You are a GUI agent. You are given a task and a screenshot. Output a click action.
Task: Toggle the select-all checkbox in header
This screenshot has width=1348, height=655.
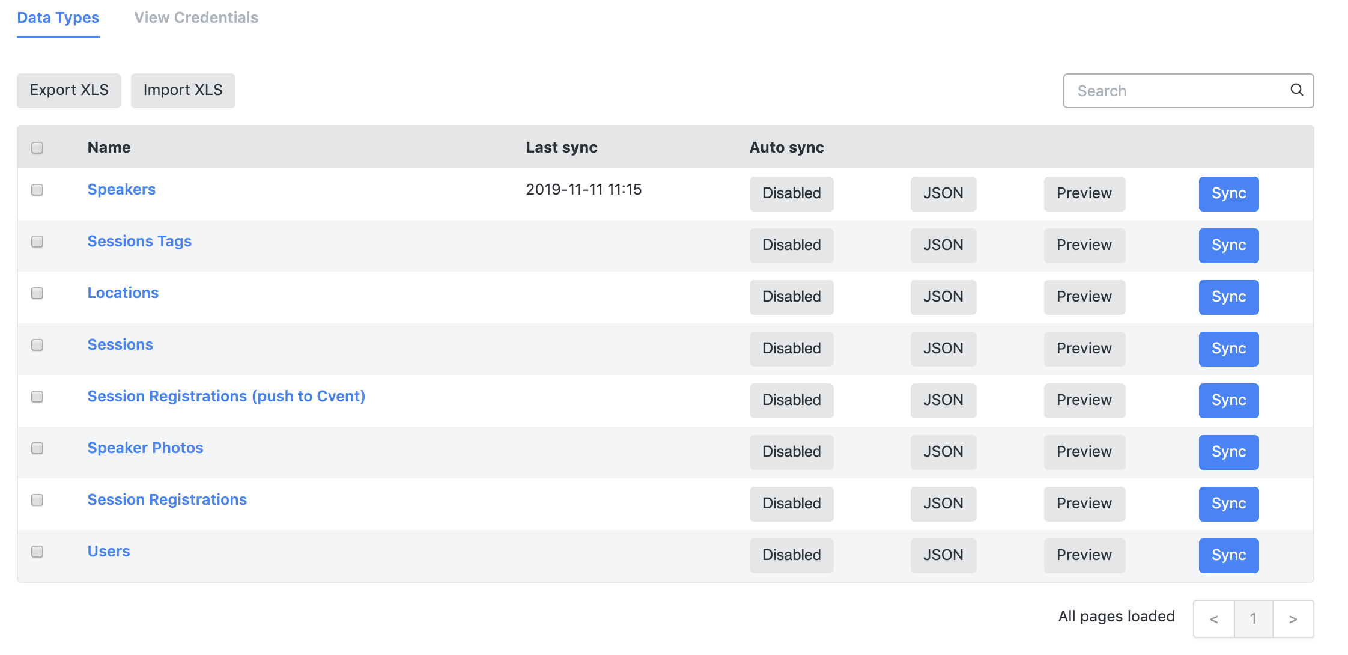37,148
